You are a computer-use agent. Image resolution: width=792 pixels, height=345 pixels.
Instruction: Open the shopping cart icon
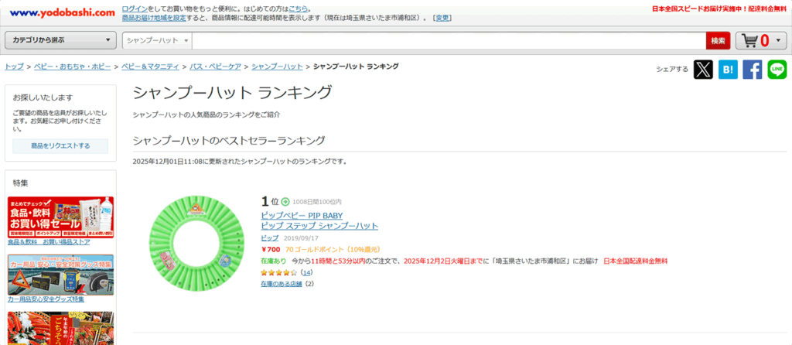tap(749, 40)
